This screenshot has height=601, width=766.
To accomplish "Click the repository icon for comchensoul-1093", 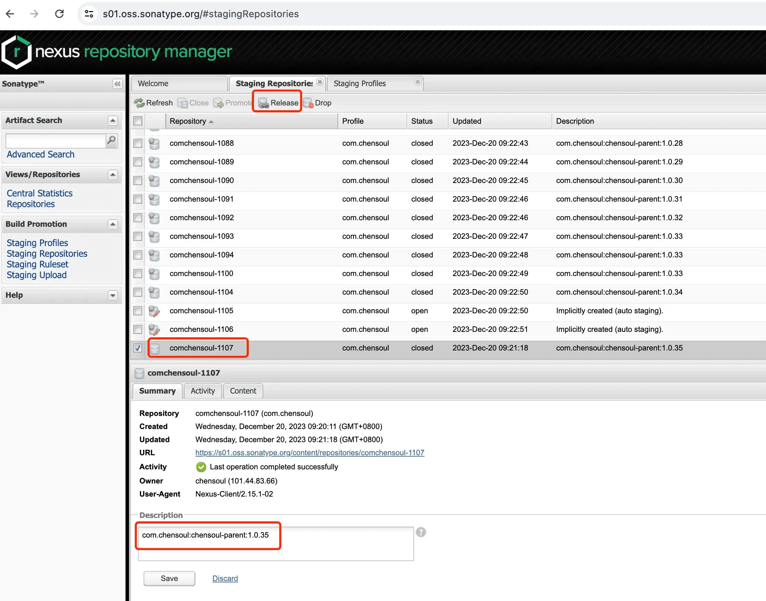I will point(154,236).
